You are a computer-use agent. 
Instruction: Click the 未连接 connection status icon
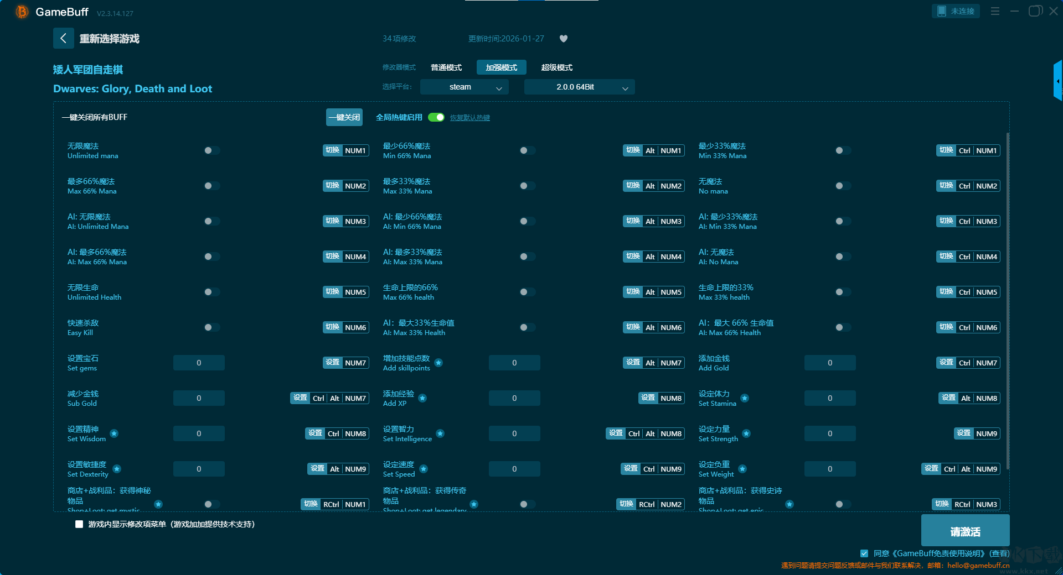942,11
